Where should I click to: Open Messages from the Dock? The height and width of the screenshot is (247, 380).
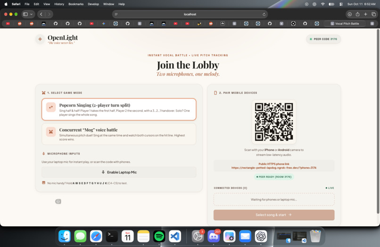(80, 236)
